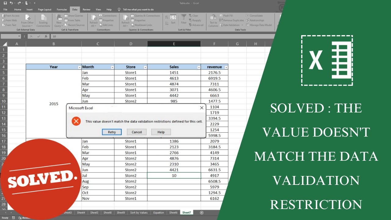This screenshot has height=220, width=391.
Task: Click Retry in the error dialog
Action: tap(112, 132)
